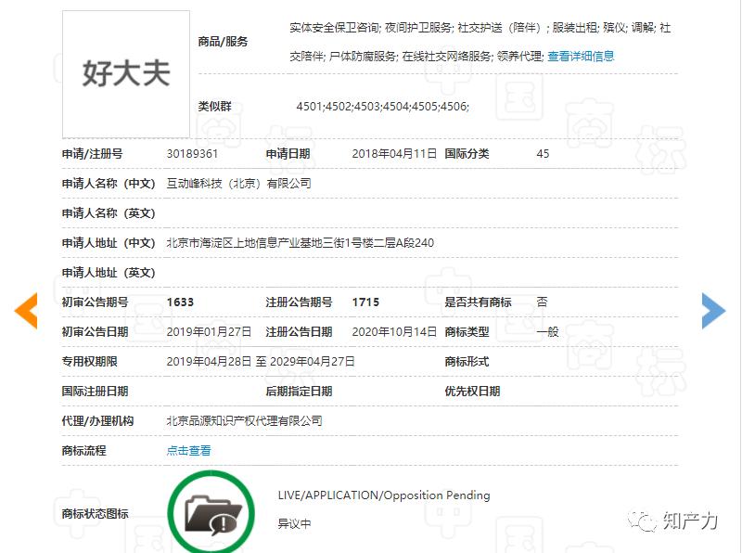The image size is (742, 553).
Task: Select similar group codes 4501;4502;4503
Action: (x=382, y=107)
